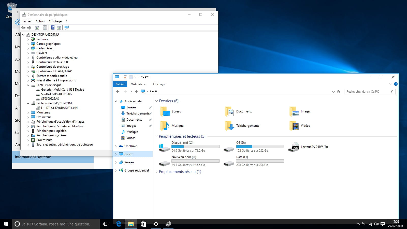The width and height of the screenshot is (407, 229).
Task: Open the Action menu in Device Manager
Action: pos(40,21)
